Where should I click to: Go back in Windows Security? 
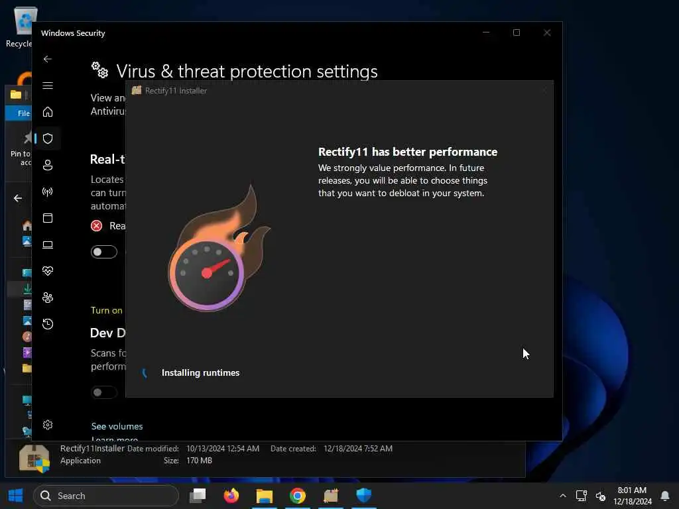click(x=48, y=59)
